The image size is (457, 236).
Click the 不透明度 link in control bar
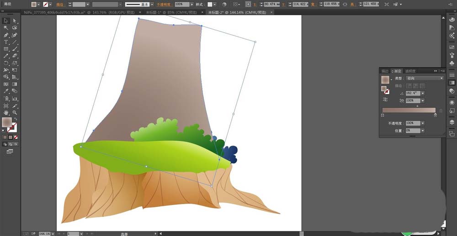pos(165,5)
